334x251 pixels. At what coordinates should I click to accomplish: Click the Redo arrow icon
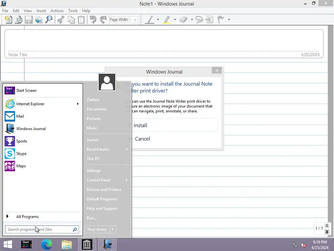(x=103, y=20)
